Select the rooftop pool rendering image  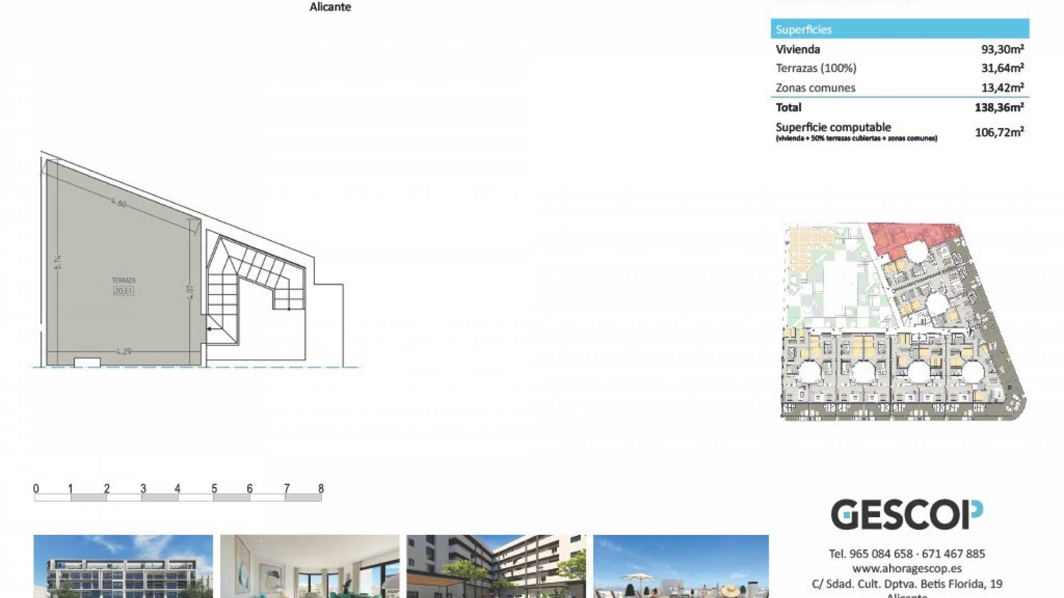coord(681,566)
